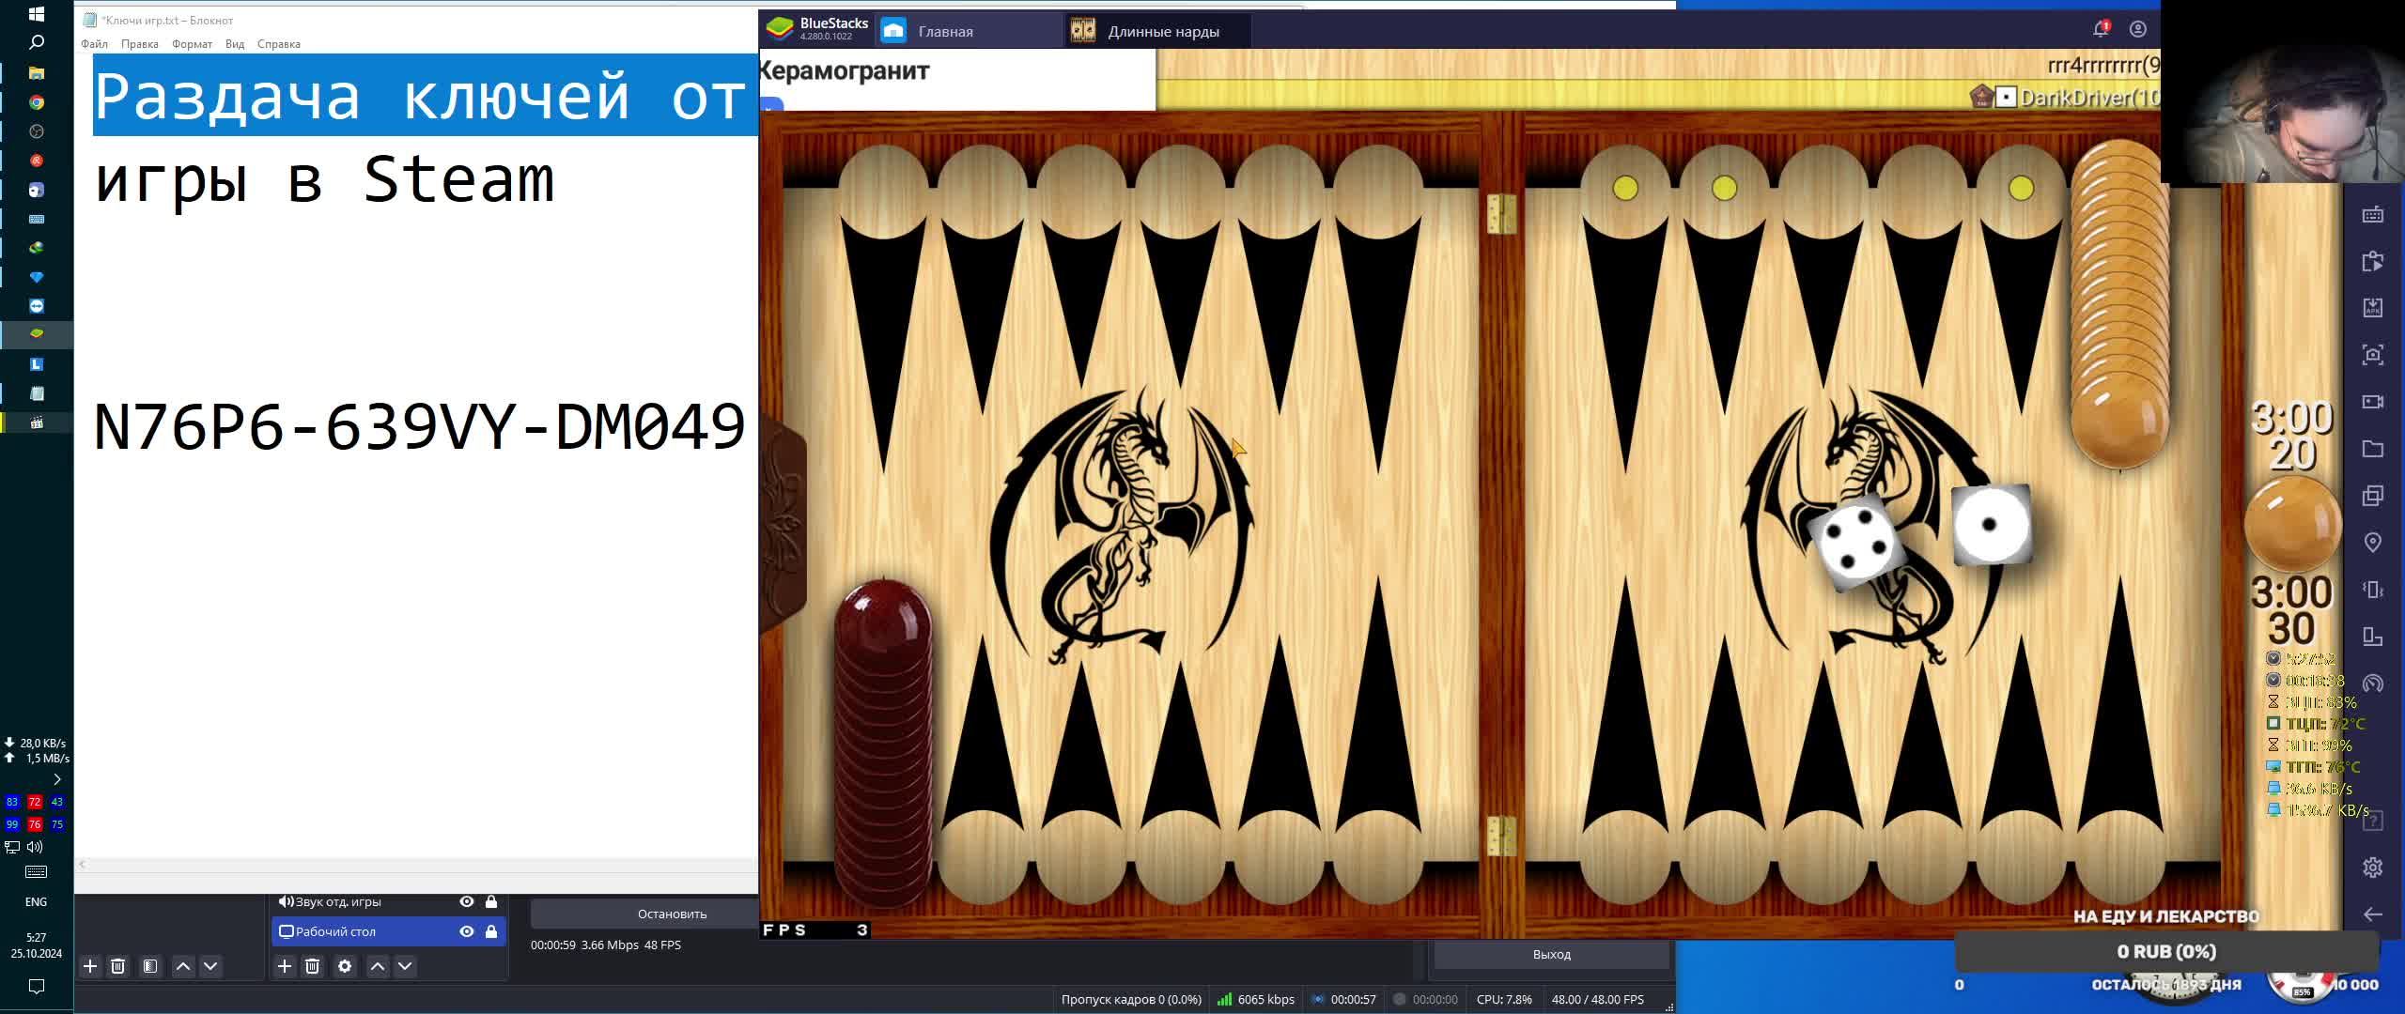Click the Выход button
The width and height of the screenshot is (2405, 1014).
[x=1551, y=954]
